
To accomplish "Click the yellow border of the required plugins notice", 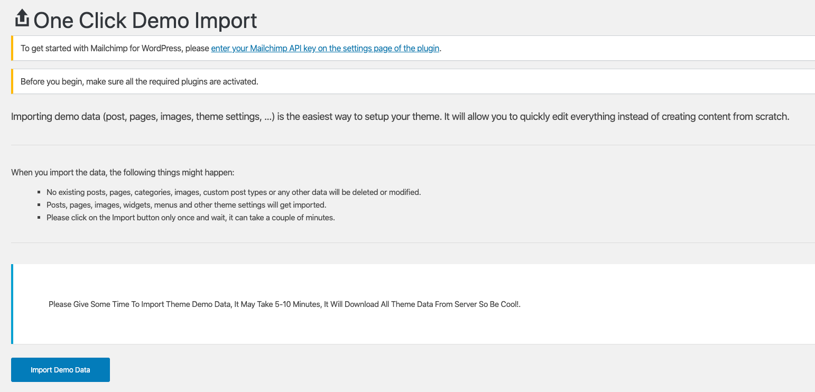I will pos(12,82).
